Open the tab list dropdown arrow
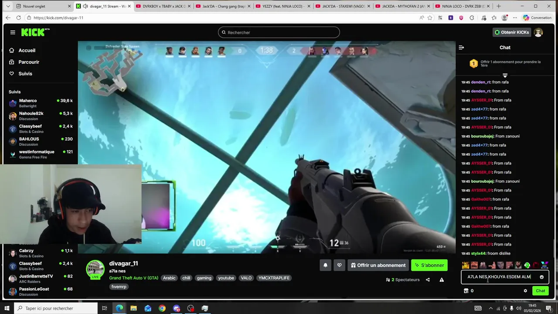Screen dimensions: 558x314 [7, 6]
